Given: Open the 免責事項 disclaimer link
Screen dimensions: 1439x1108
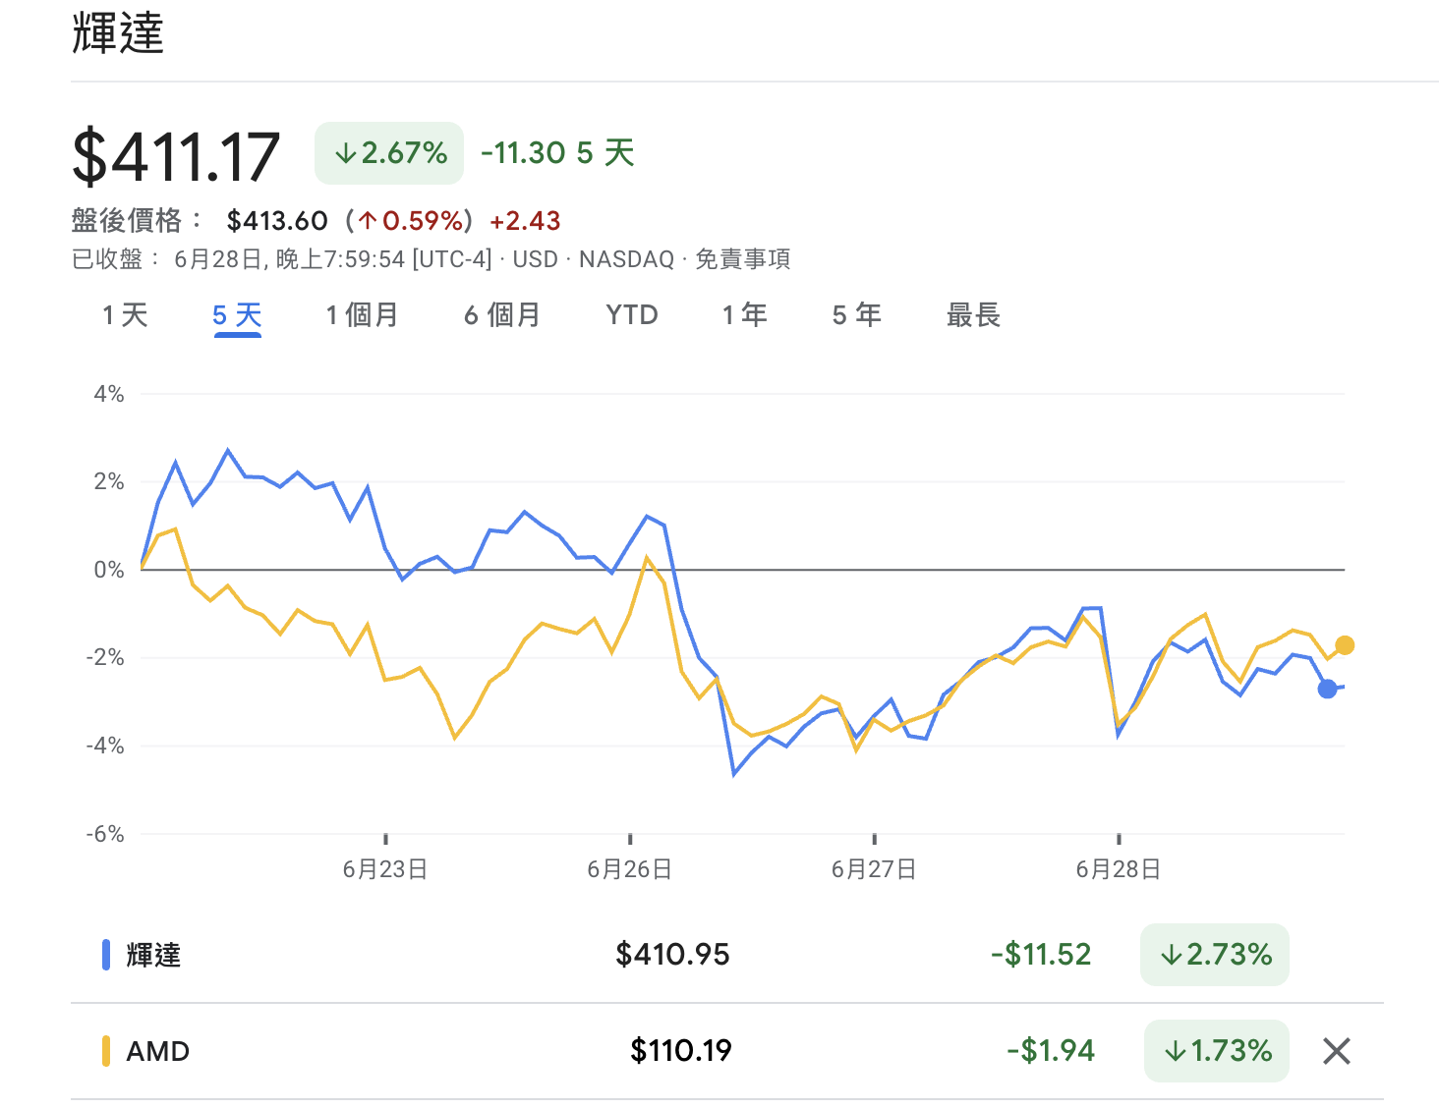Looking at the screenshot, I should (743, 259).
